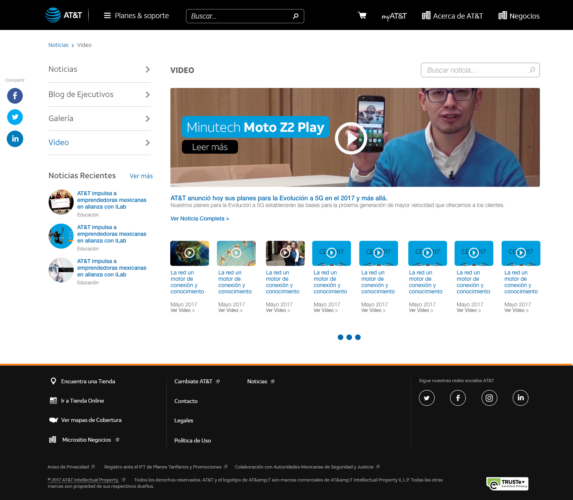
Task: Click the Leer más button
Action: 210,147
